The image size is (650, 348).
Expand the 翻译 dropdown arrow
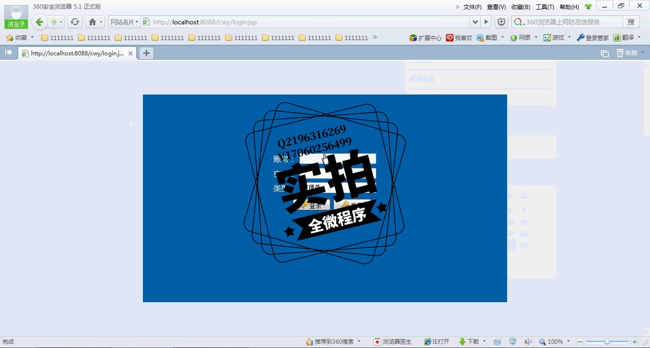click(639, 37)
